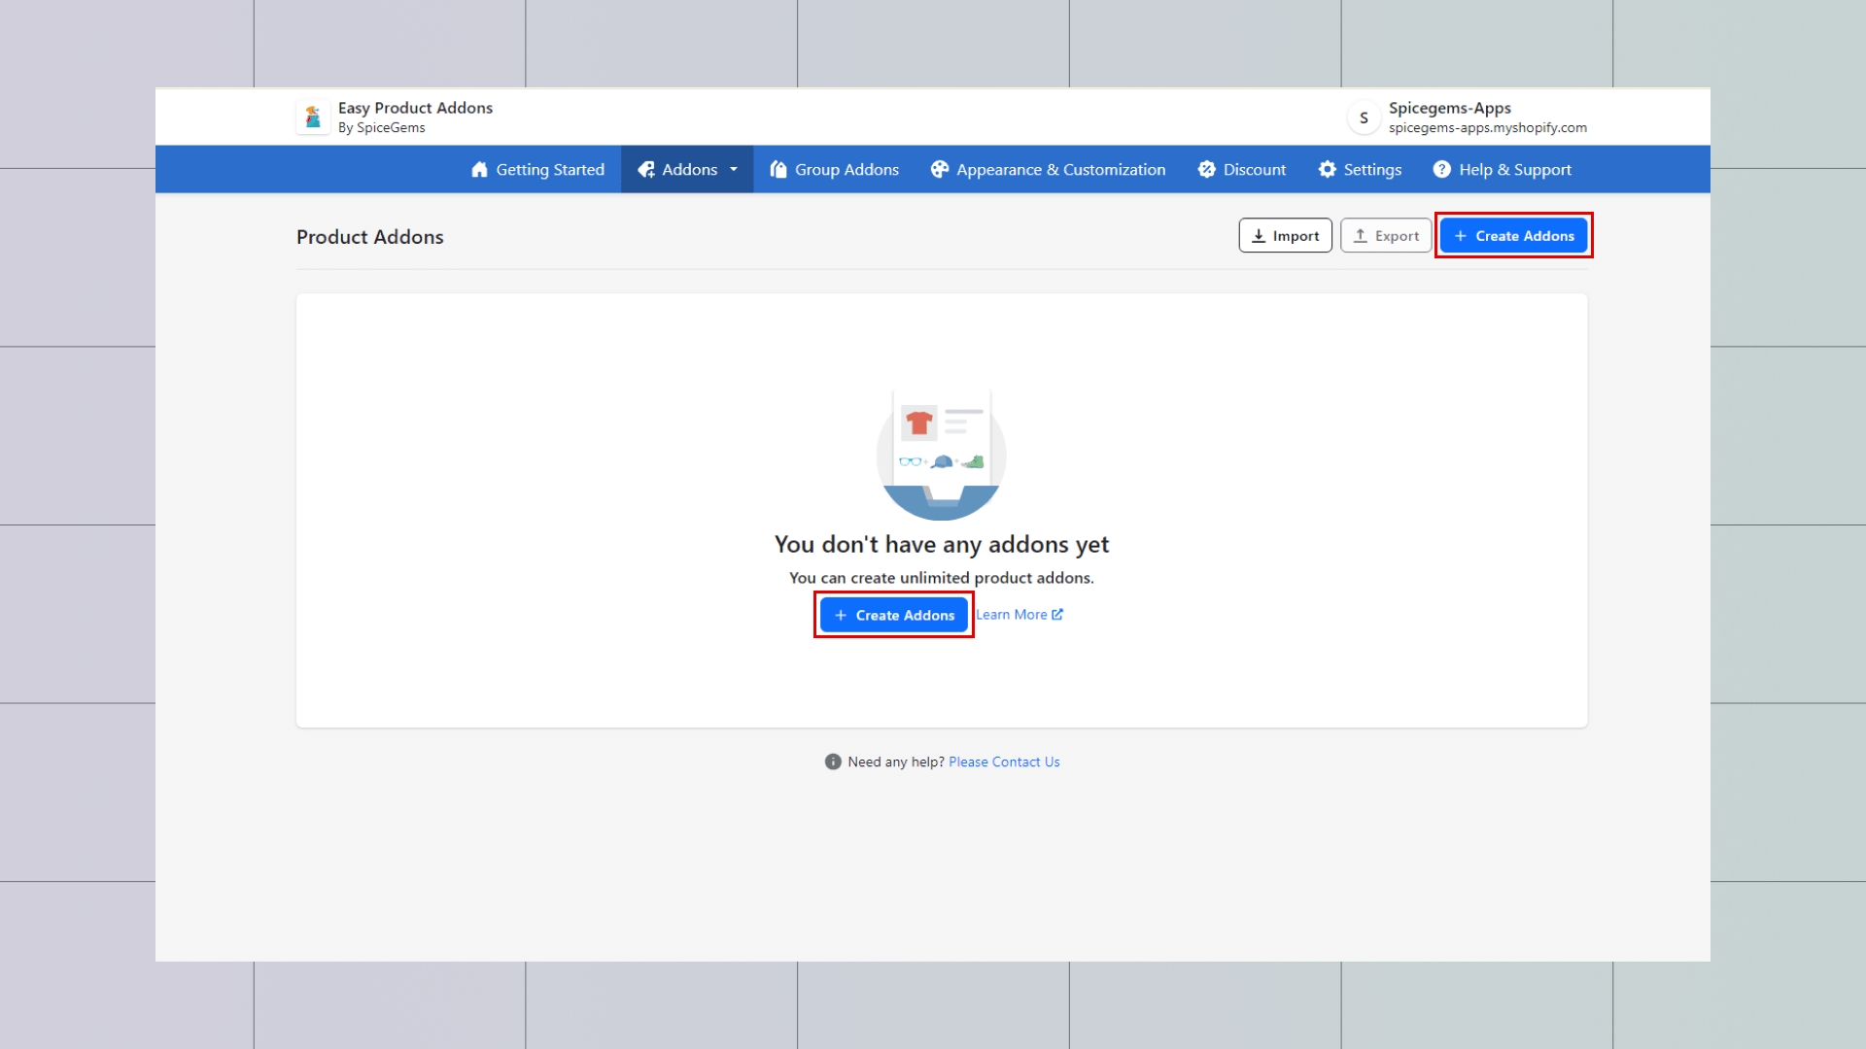Screen dimensions: 1866x1049
Task: Click the Group Addons bag icon
Action: coord(777,170)
